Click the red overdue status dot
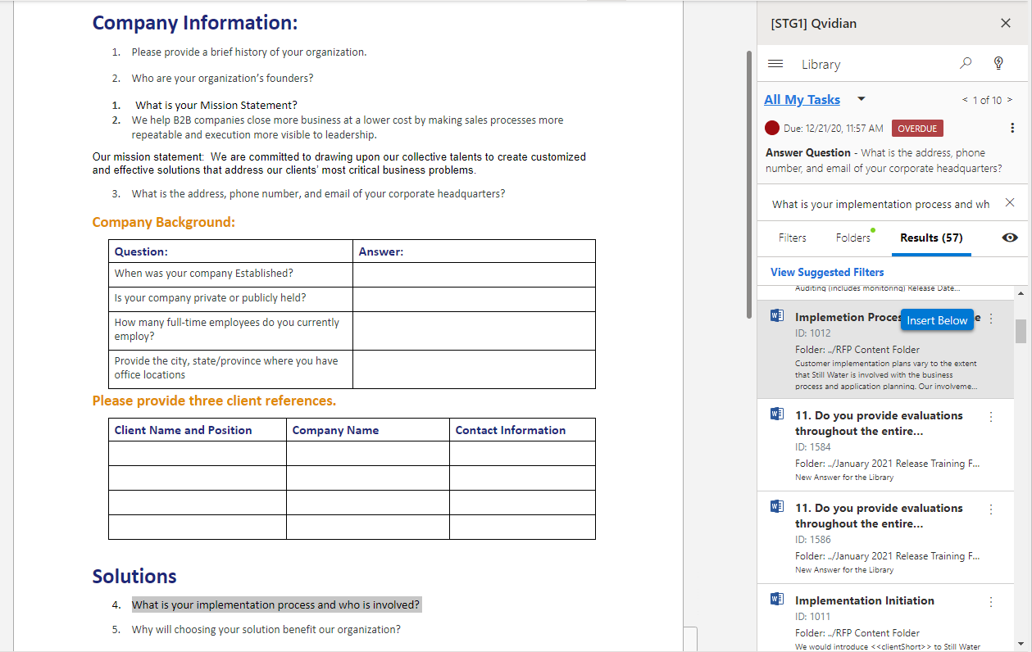 click(772, 128)
